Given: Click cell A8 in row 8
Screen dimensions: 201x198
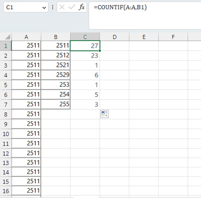Looking at the screenshot, I should click(26, 114).
